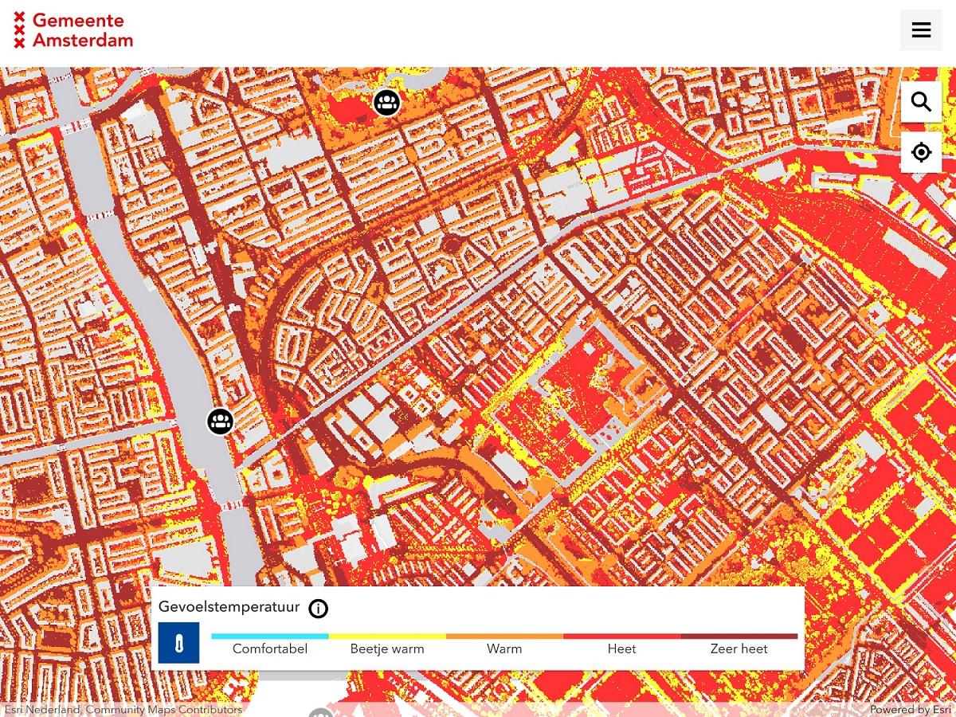Select the group marker beside the river
This screenshot has height=717, width=956.
pyautogui.click(x=220, y=421)
